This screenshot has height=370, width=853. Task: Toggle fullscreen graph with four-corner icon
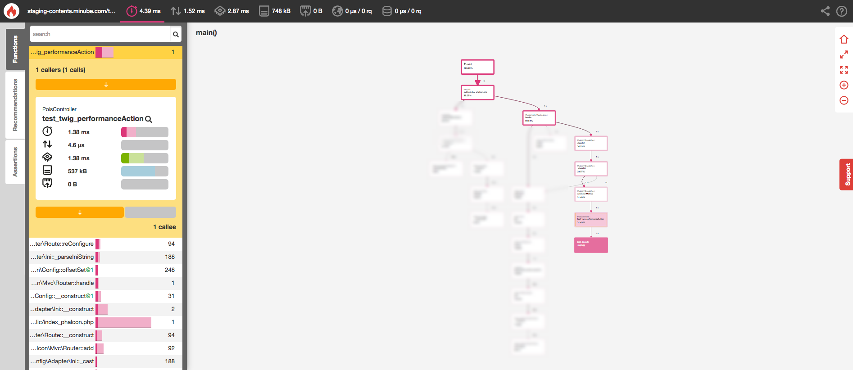pyautogui.click(x=844, y=70)
